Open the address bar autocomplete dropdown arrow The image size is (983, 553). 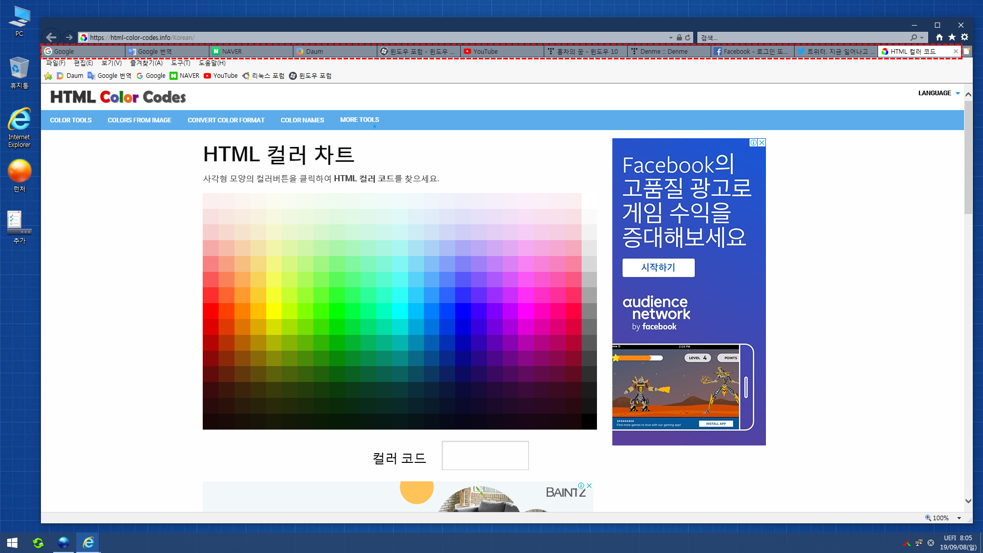(x=671, y=37)
